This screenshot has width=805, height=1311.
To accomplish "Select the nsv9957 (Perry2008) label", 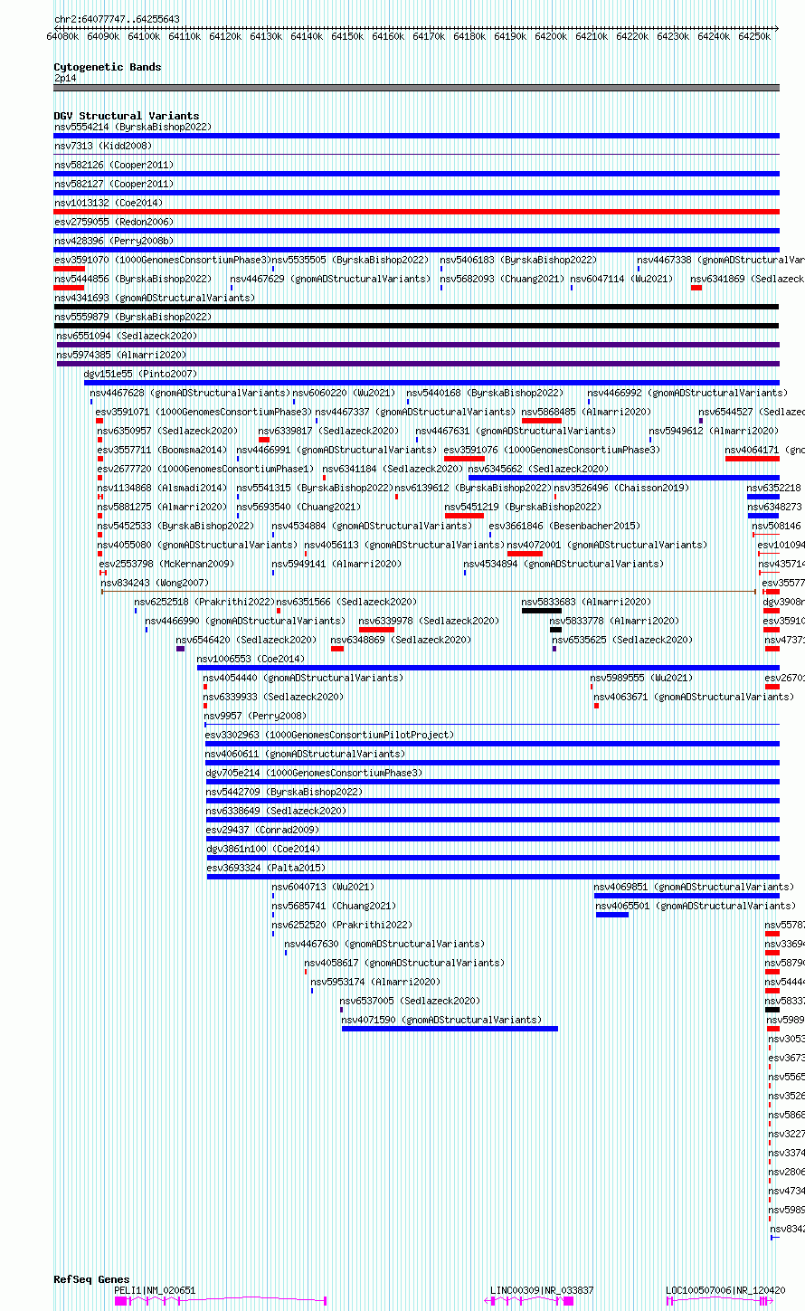I will click(254, 716).
